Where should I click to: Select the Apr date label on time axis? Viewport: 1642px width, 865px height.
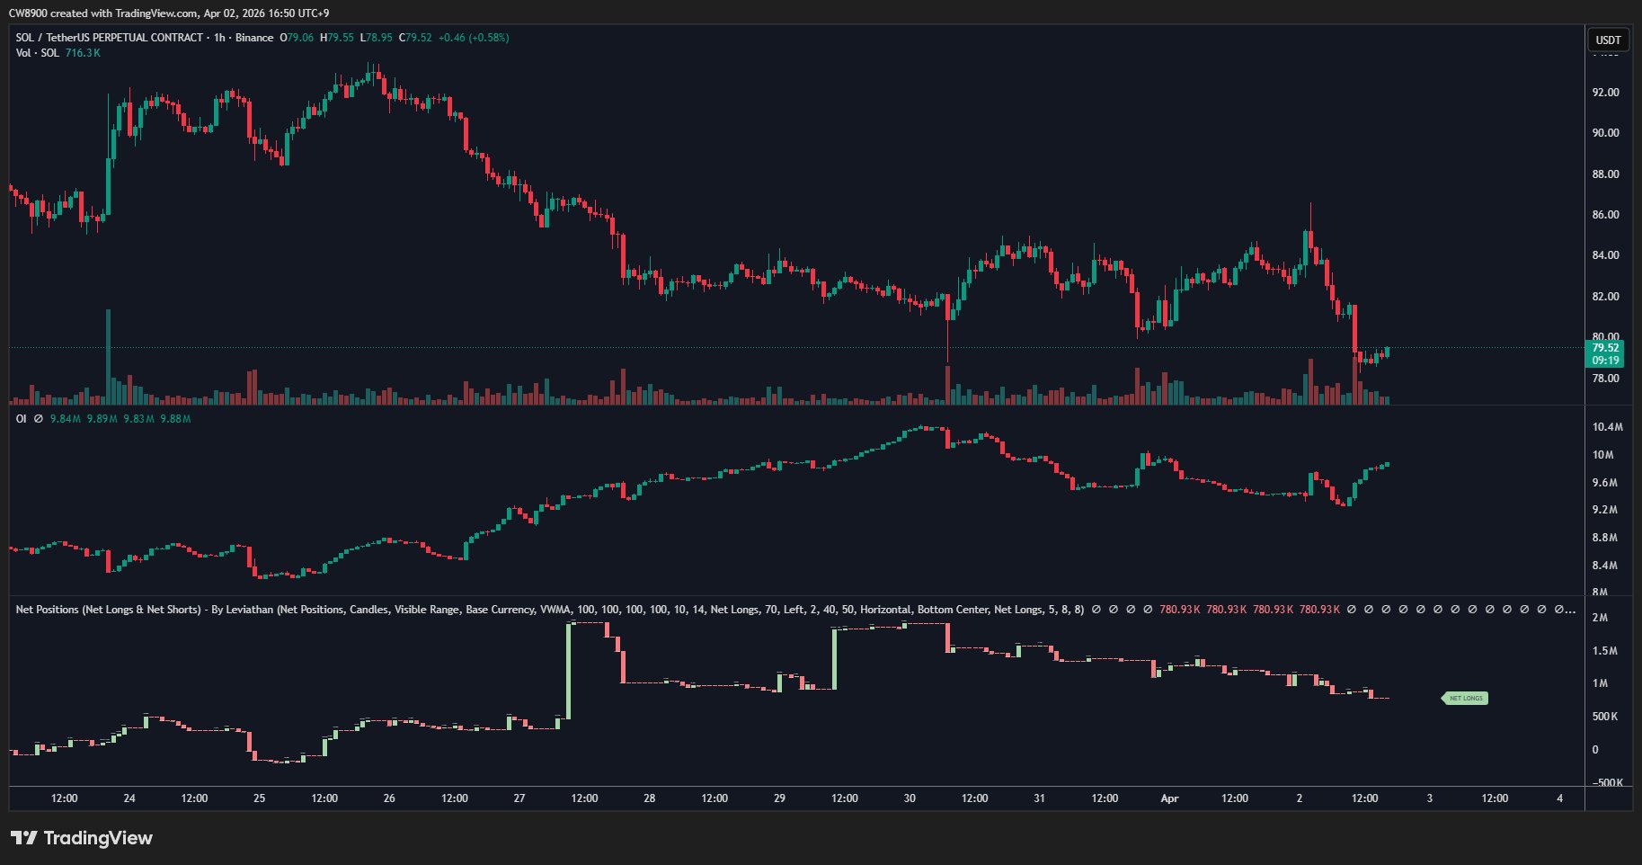tap(1169, 798)
